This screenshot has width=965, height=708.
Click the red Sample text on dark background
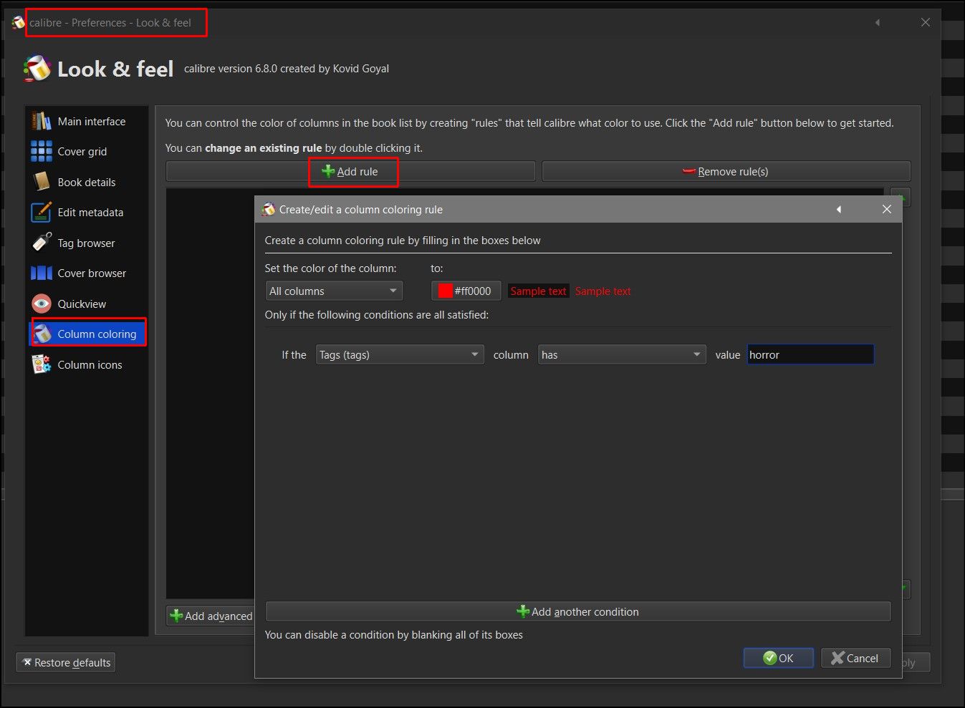pyautogui.click(x=602, y=291)
